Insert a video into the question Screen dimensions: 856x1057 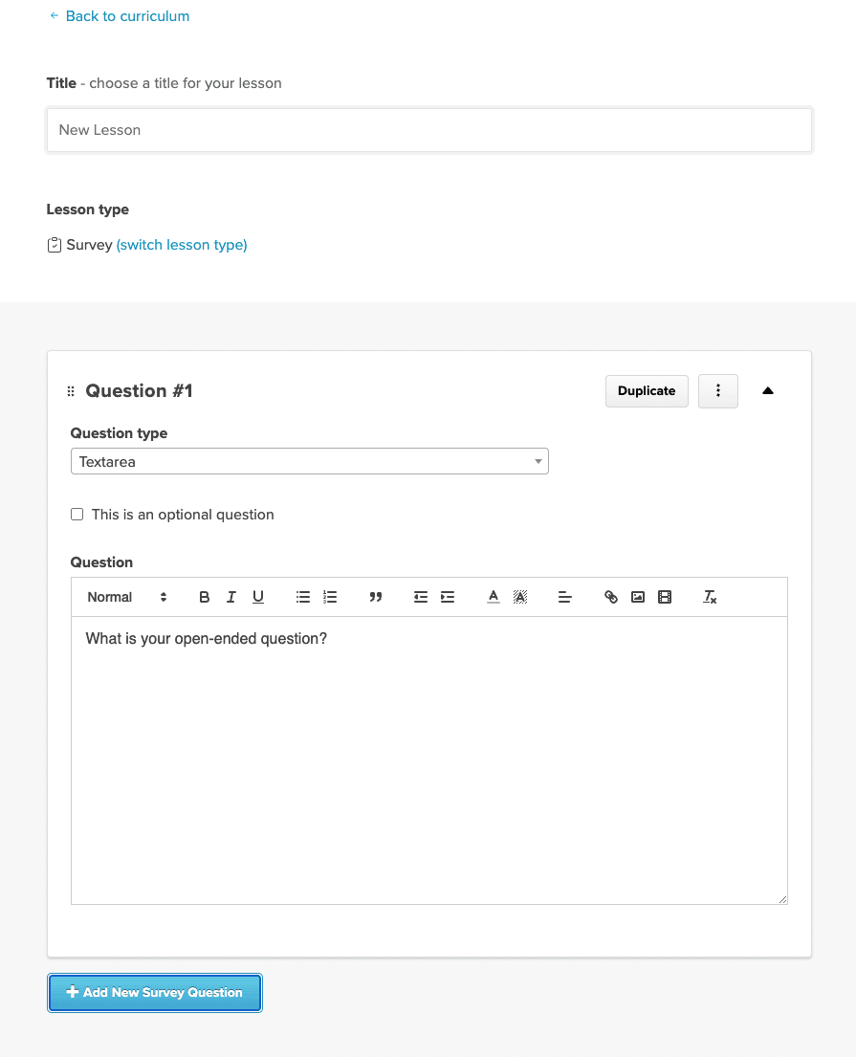665,597
